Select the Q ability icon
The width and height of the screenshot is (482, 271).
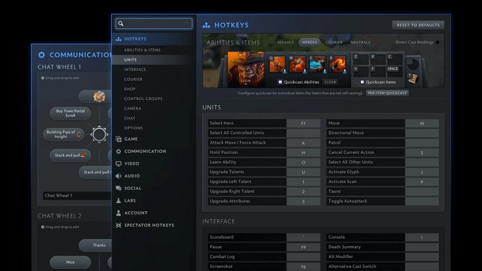277,64
